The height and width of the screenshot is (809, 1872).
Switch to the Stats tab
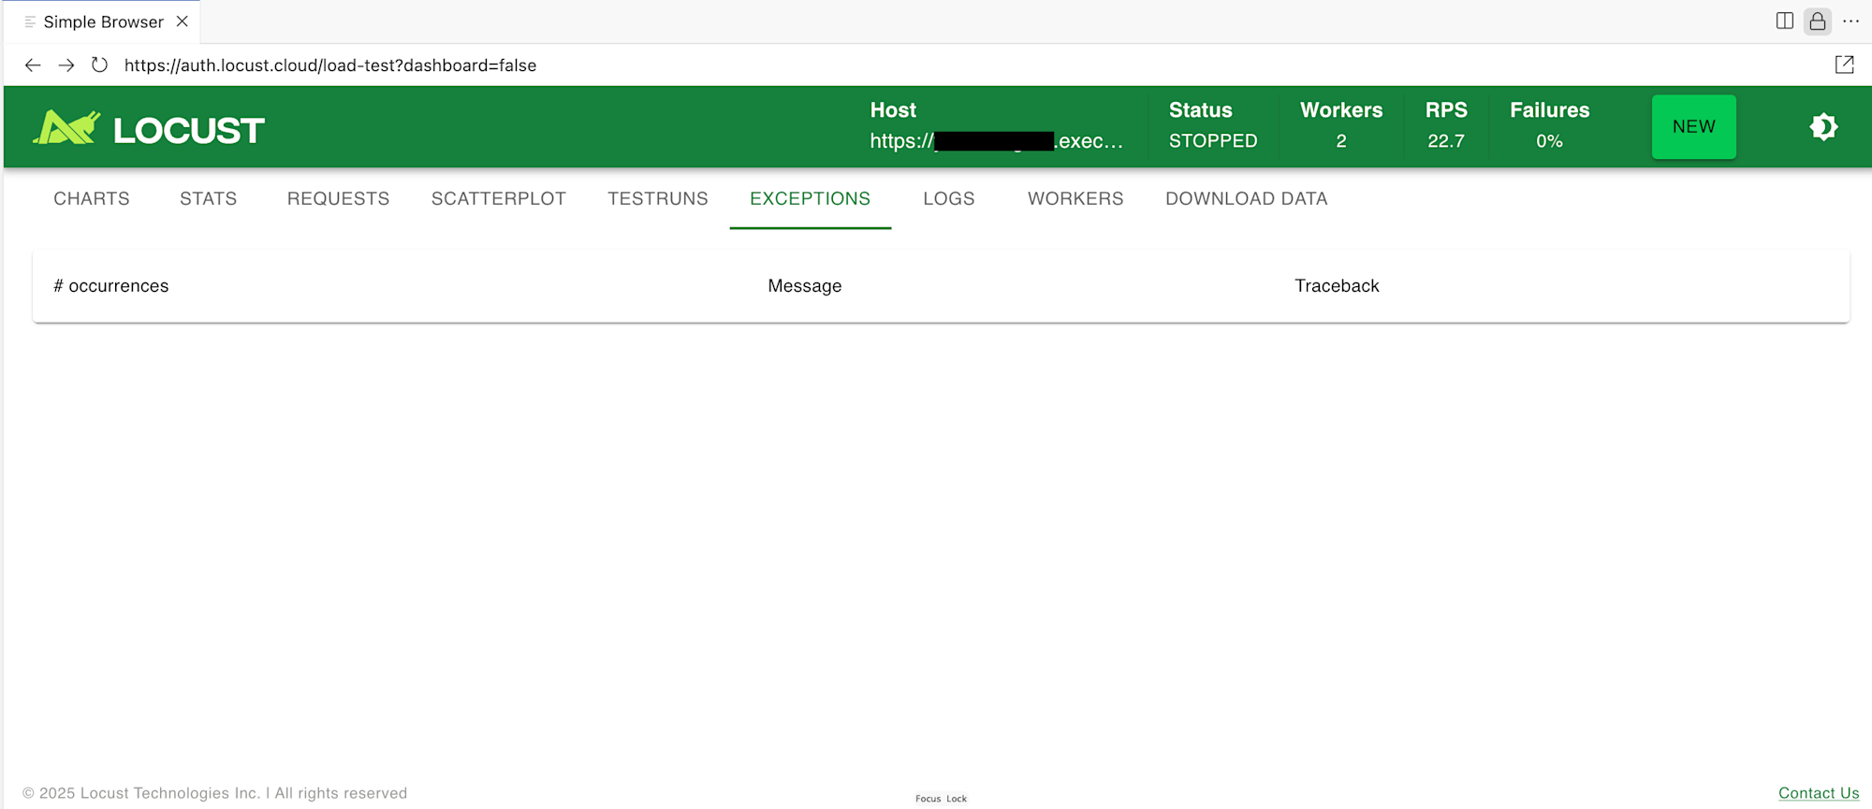[209, 198]
